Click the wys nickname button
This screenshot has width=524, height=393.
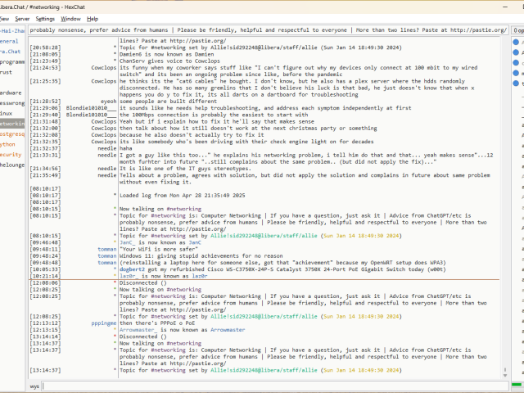(x=34, y=385)
